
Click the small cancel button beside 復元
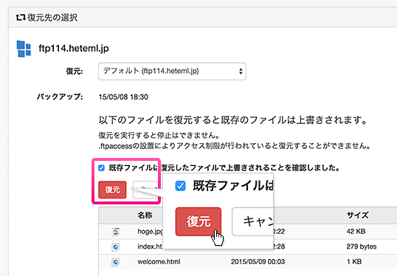[145, 190]
